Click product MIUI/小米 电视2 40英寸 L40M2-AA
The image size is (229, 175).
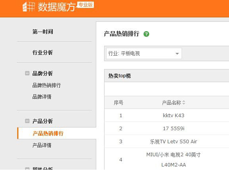(174, 159)
